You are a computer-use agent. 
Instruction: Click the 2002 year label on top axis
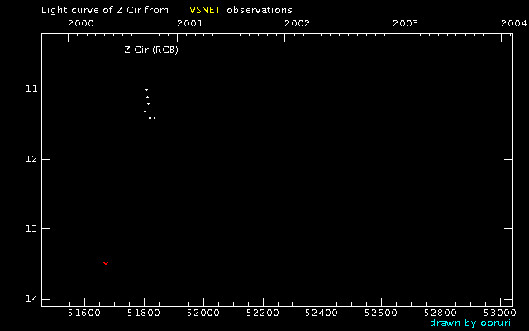click(x=297, y=23)
